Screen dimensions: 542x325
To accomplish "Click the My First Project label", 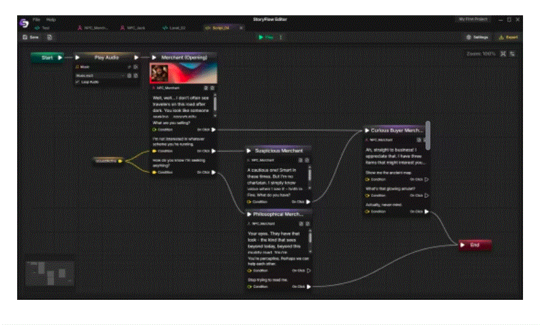I will (x=473, y=20).
